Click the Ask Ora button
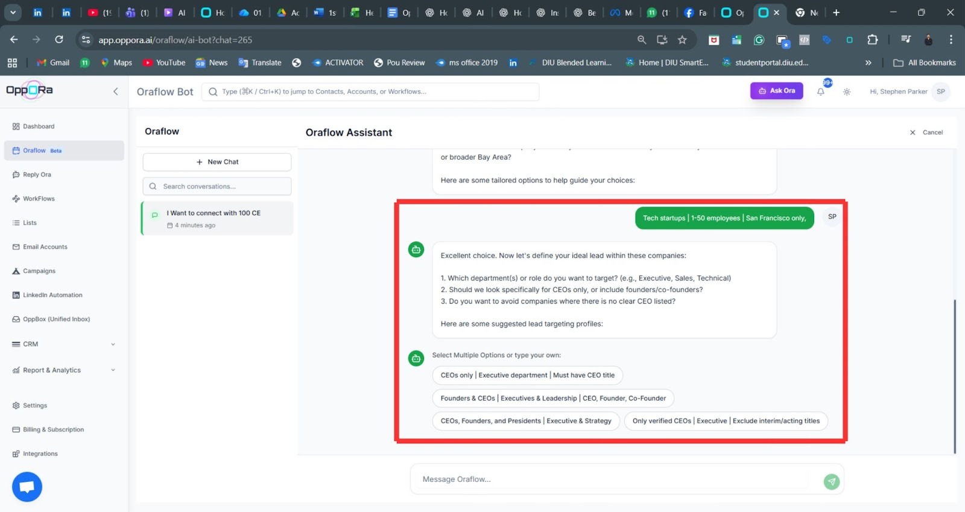 coord(776,91)
